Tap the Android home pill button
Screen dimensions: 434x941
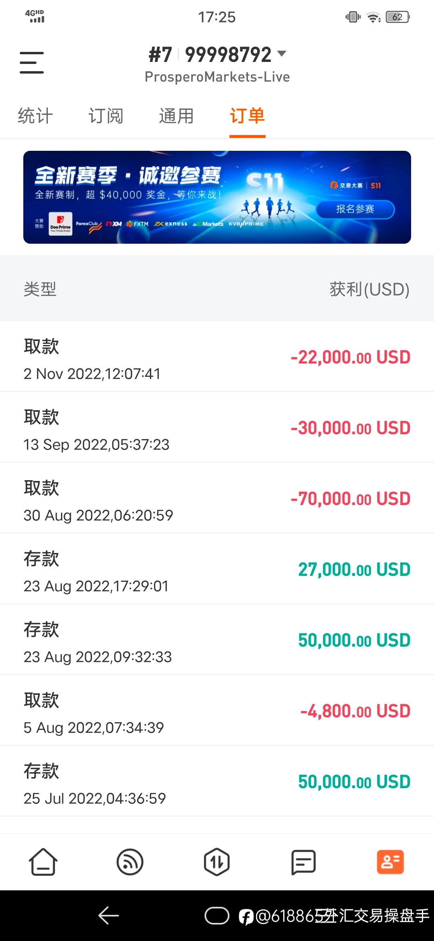[217, 916]
